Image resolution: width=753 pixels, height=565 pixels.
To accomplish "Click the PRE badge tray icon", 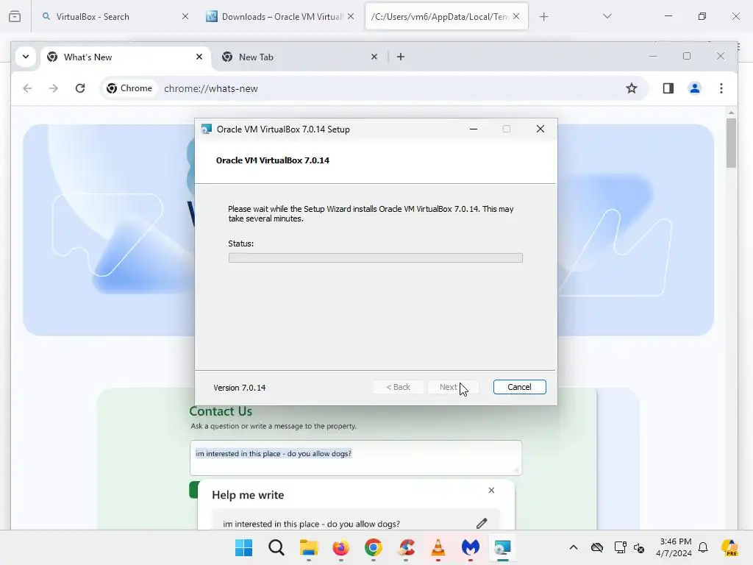I will 730,547.
